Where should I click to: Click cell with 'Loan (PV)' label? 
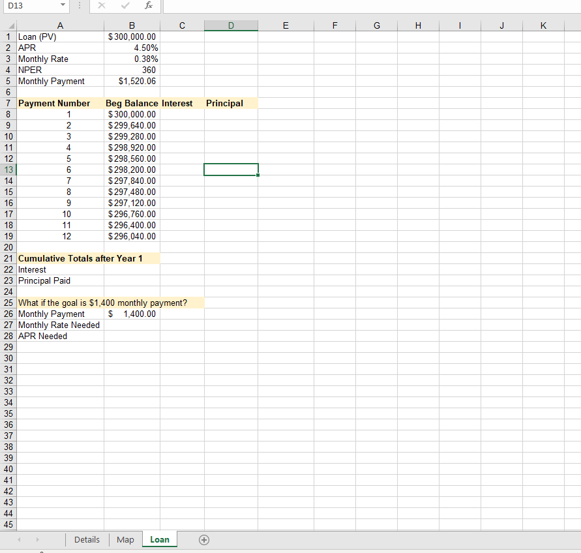click(x=61, y=37)
